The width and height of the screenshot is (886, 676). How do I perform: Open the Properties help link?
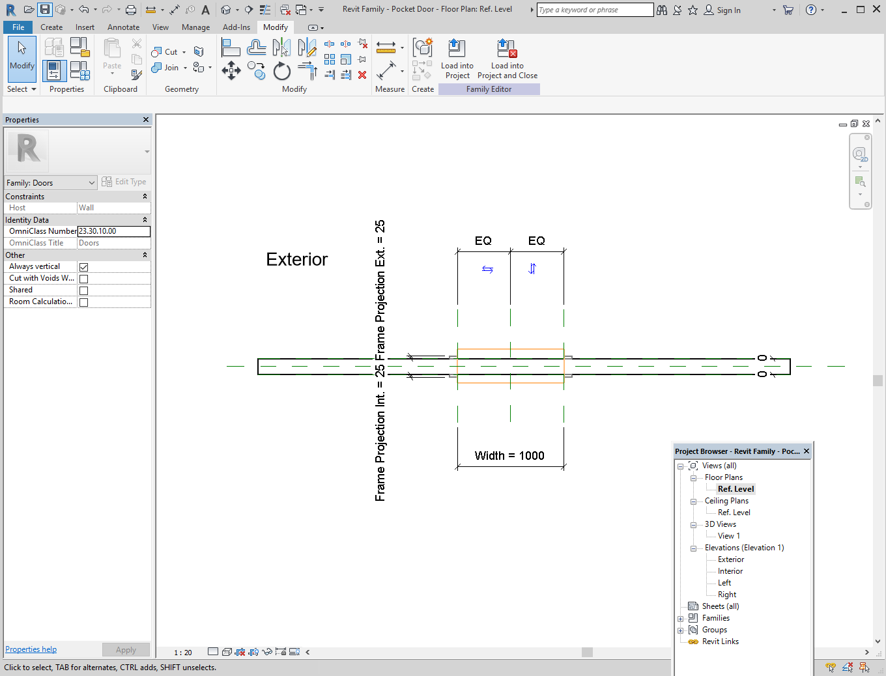coord(31,649)
